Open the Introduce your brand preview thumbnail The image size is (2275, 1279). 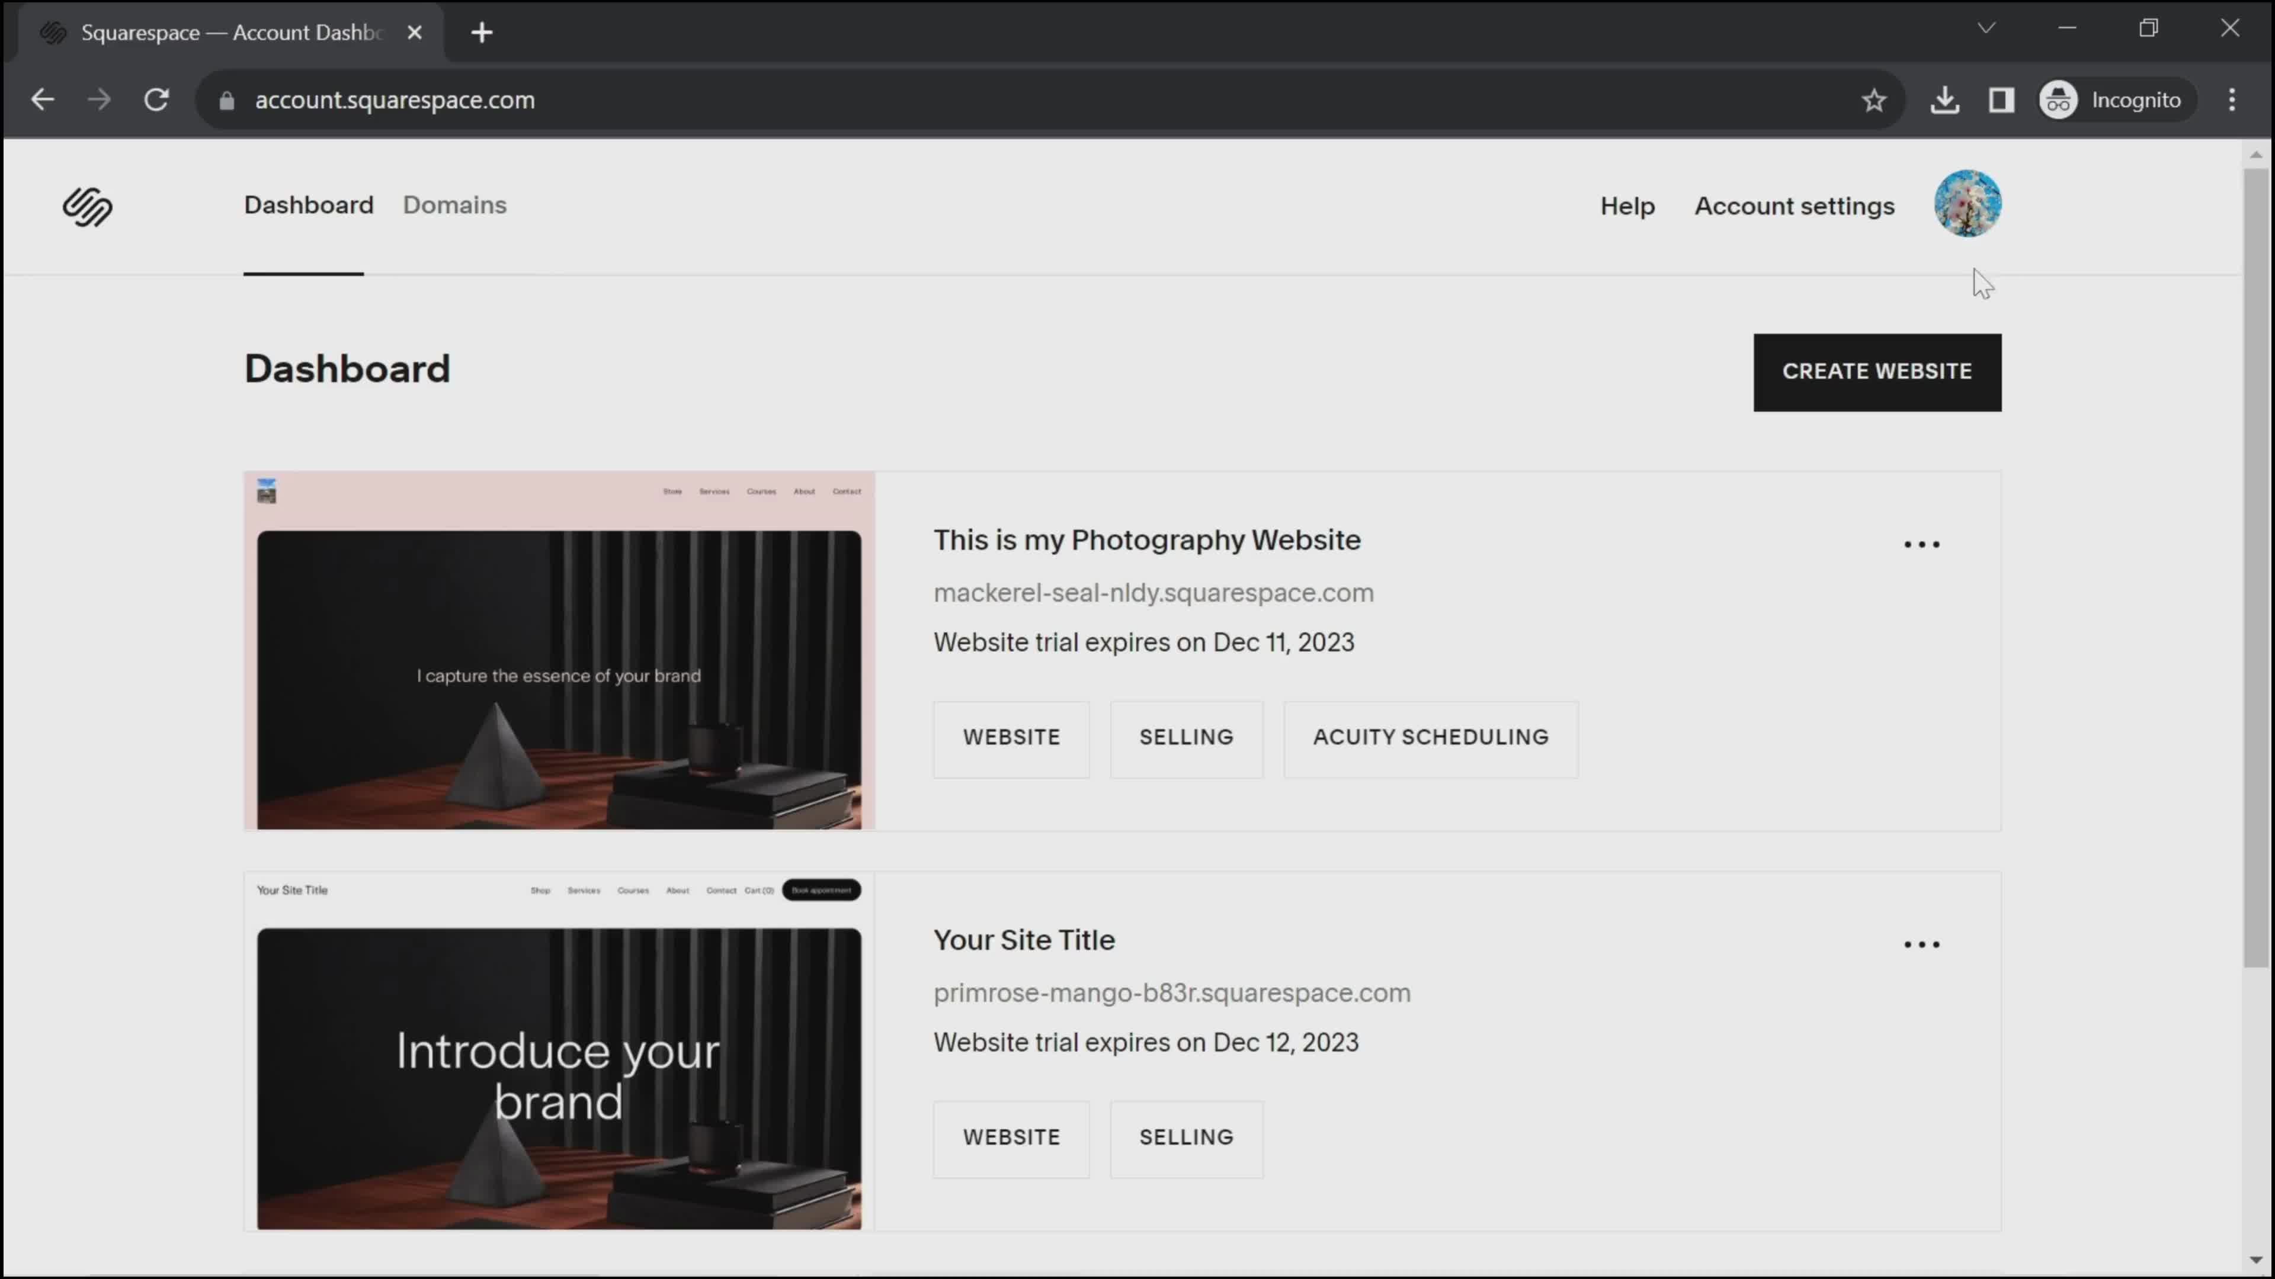[x=559, y=1050]
